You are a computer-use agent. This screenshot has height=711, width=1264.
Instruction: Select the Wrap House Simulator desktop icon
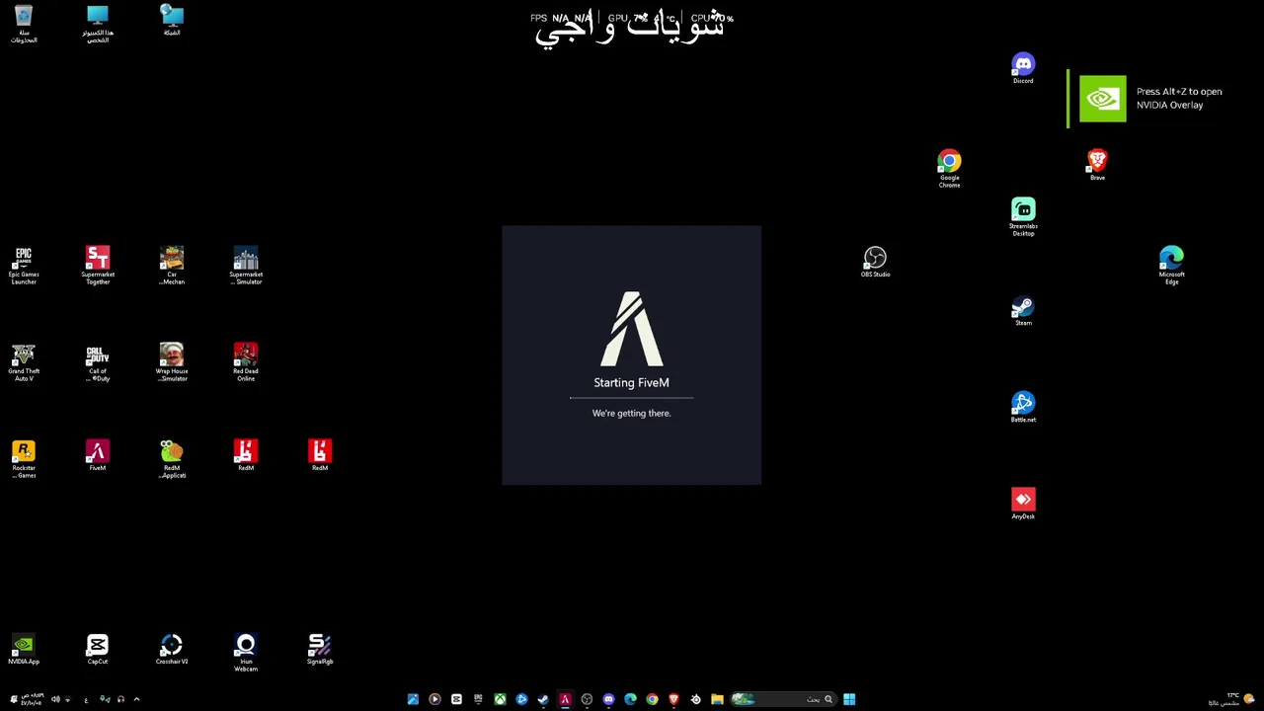172,362
